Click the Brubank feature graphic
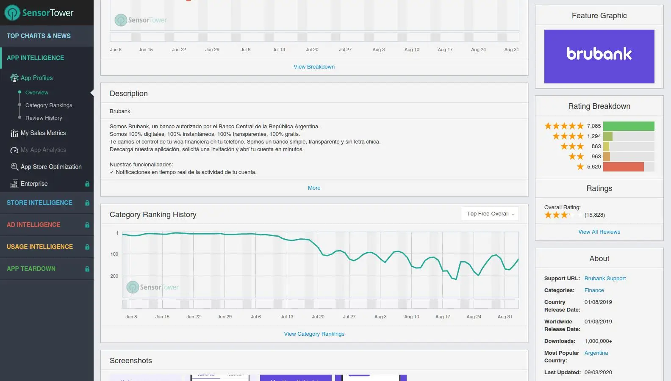 [599, 56]
